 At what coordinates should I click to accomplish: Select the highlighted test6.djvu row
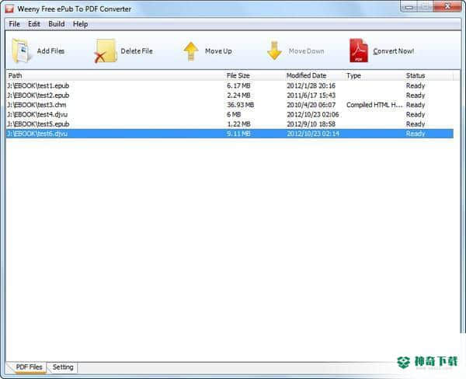[x=230, y=134]
